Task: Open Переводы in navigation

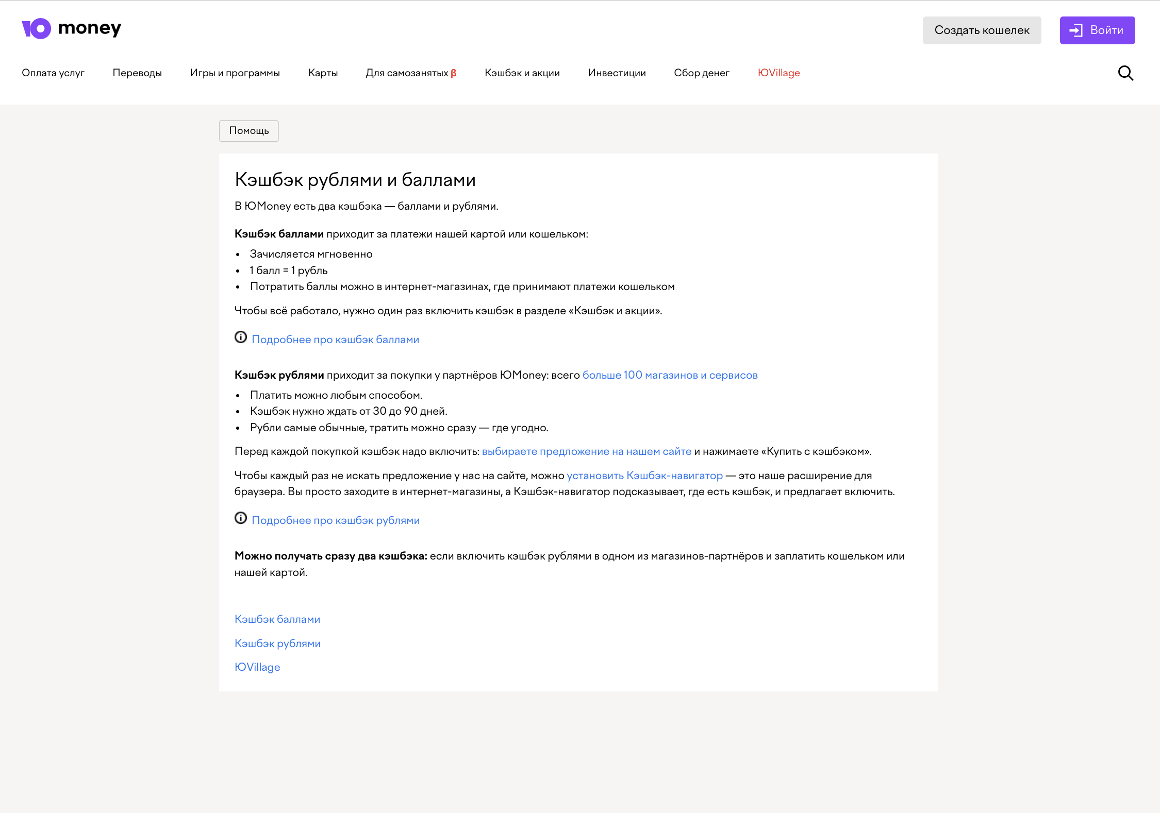Action: tap(137, 73)
